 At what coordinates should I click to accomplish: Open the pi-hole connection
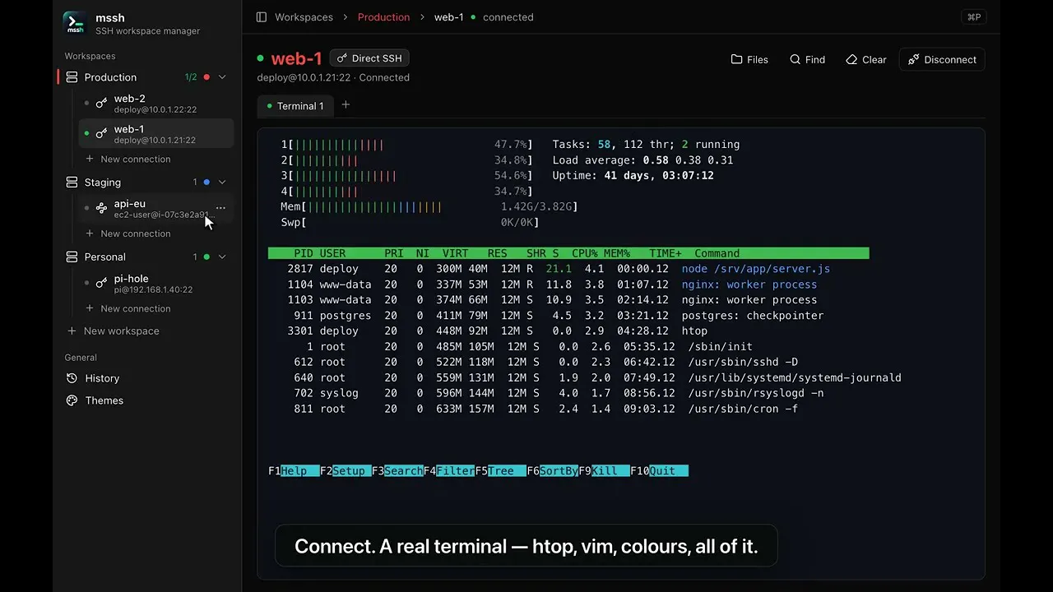[156, 284]
